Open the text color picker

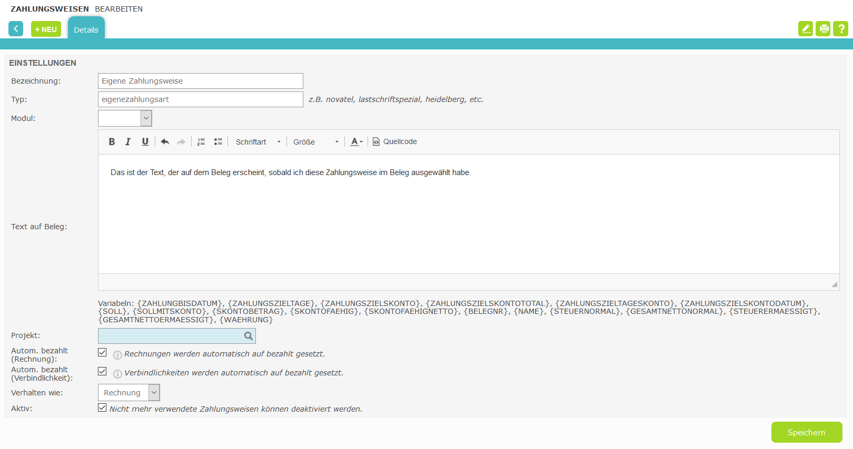pos(356,141)
